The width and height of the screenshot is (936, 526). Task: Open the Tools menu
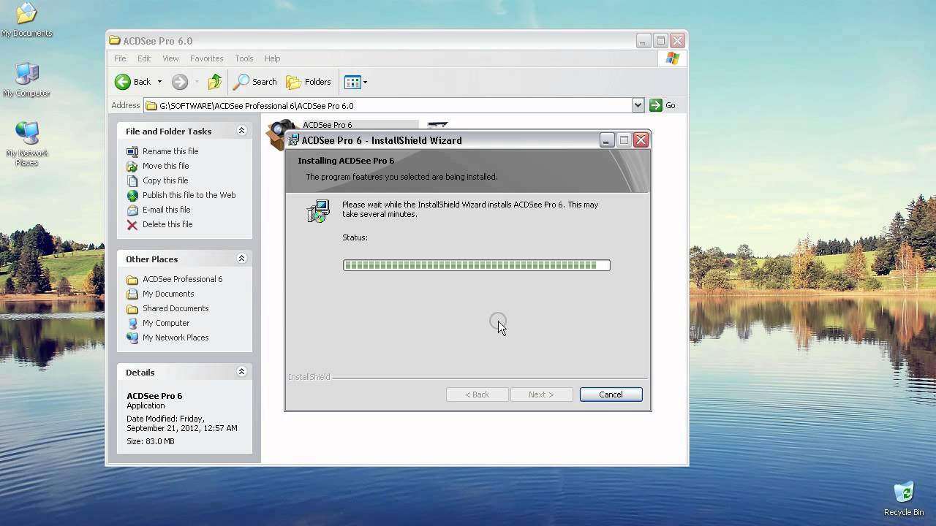[244, 58]
